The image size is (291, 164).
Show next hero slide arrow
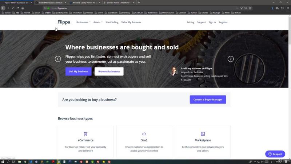click(x=231, y=59)
